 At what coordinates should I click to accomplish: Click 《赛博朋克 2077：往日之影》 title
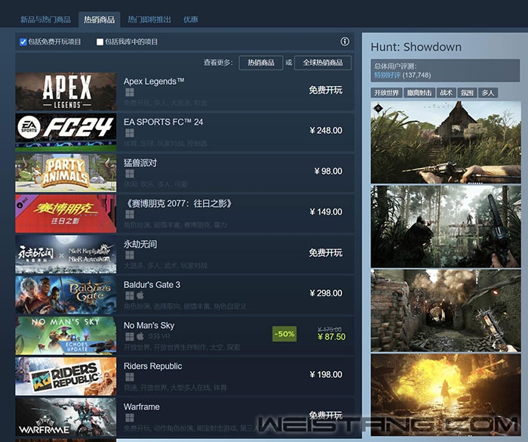coord(179,203)
